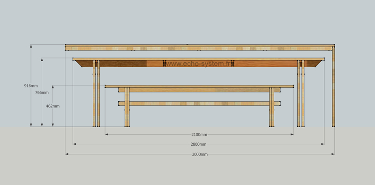Select the topmost 3000mm long roof board
Viewport: 375px width, 185px height.
pos(200,45)
